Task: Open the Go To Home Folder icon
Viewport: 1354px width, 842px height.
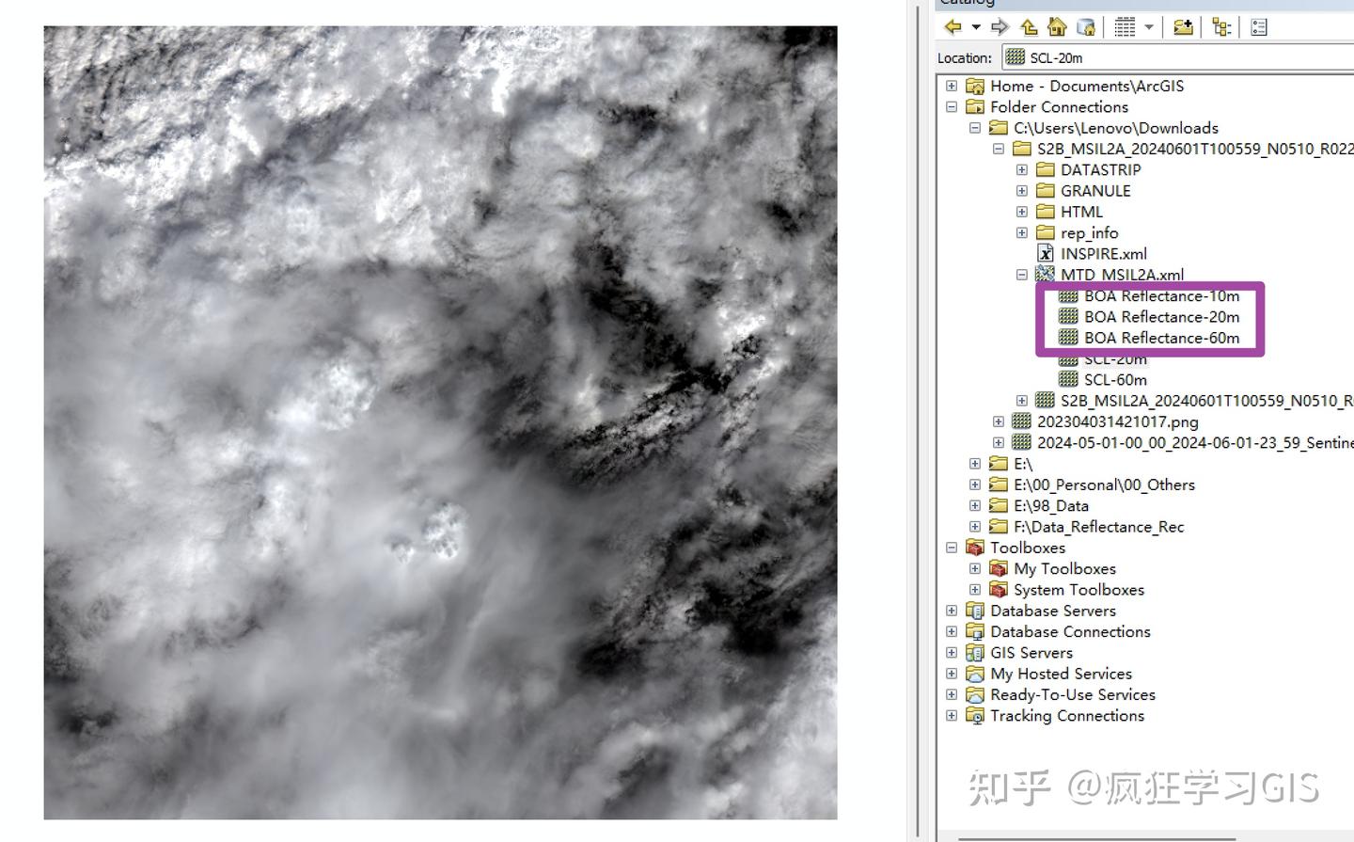Action: (1057, 26)
